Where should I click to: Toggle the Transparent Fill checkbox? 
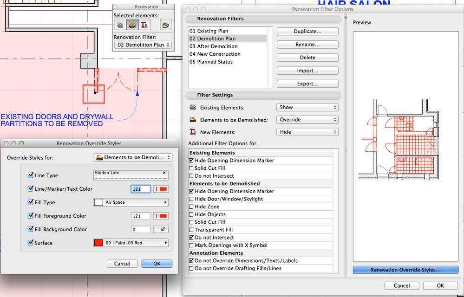coord(191,230)
